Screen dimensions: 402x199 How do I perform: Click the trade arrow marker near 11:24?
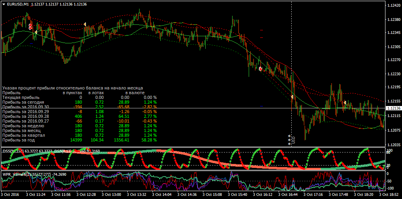36,32
